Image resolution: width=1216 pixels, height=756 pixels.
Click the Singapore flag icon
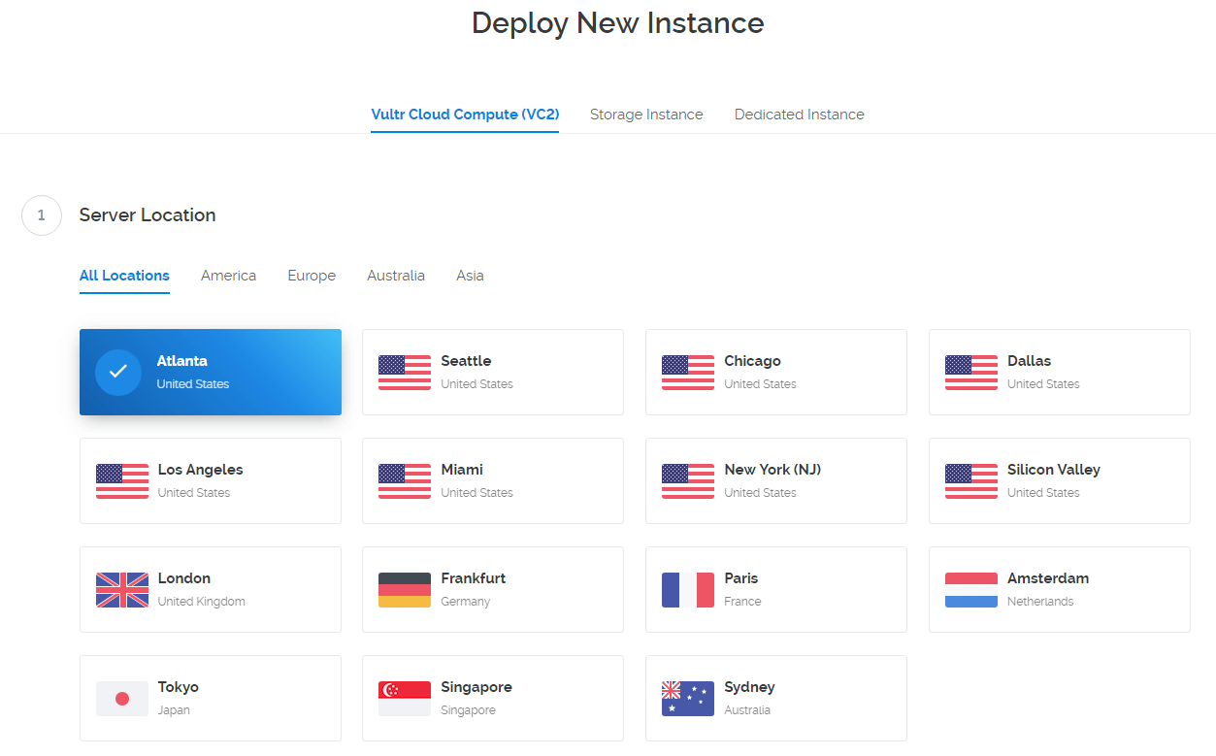click(405, 699)
